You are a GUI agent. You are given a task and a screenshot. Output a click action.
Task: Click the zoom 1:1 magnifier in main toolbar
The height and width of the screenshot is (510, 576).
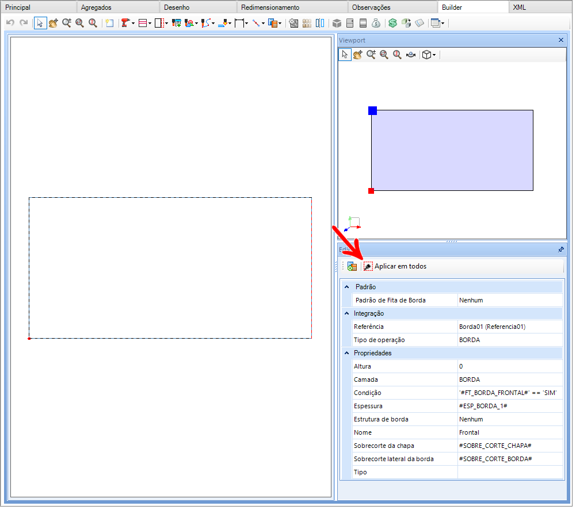[x=93, y=23]
